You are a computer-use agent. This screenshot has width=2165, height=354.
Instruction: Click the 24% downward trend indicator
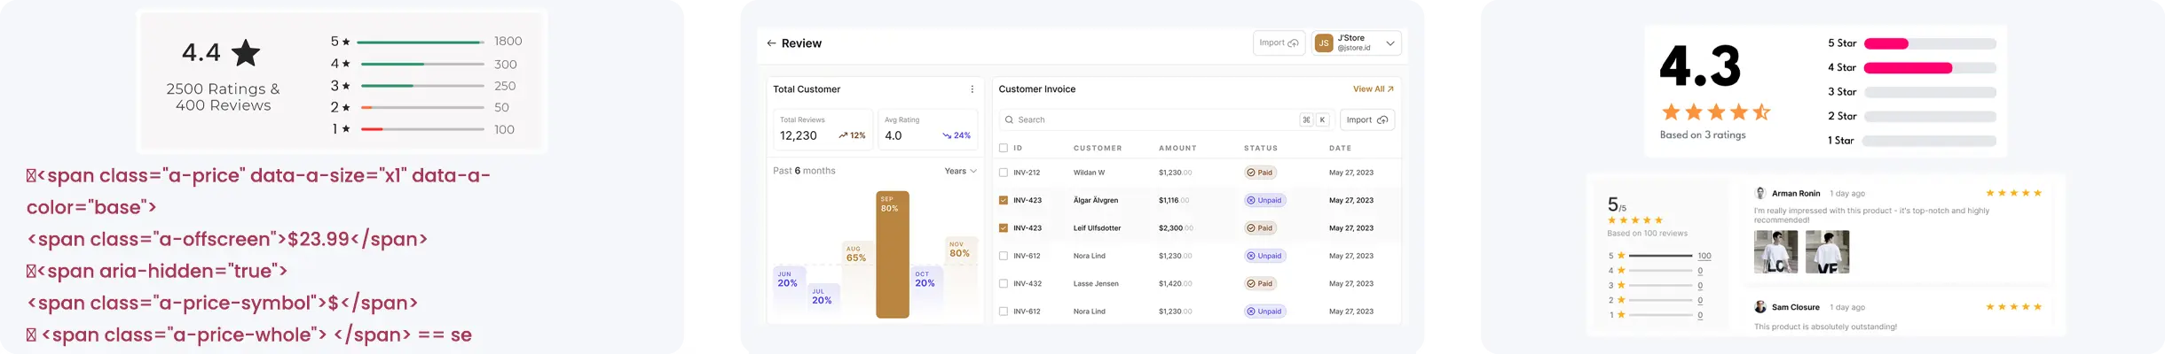957,135
